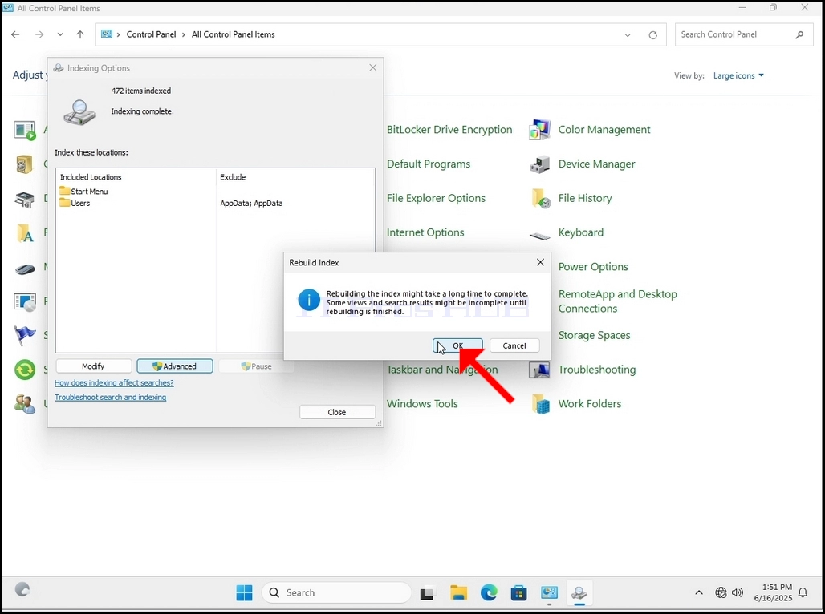Click the search magnifier icon in Control Panel
The height and width of the screenshot is (614, 825).
799,34
